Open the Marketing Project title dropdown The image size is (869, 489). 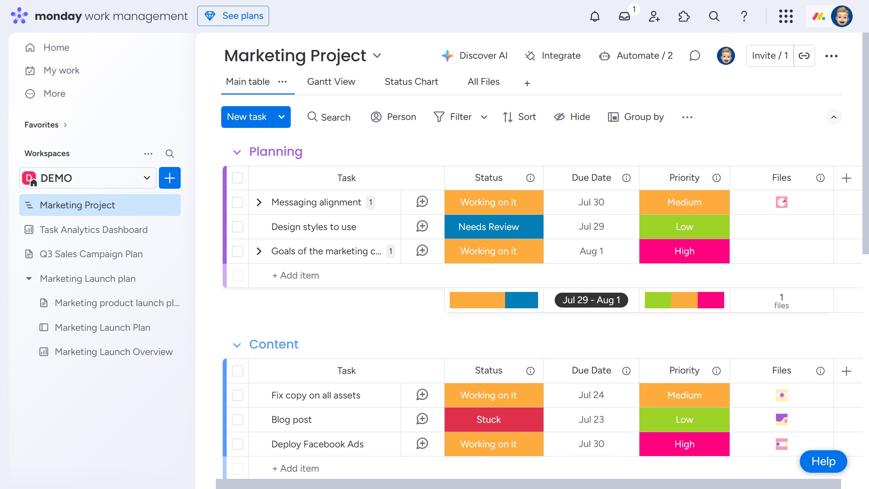point(377,56)
